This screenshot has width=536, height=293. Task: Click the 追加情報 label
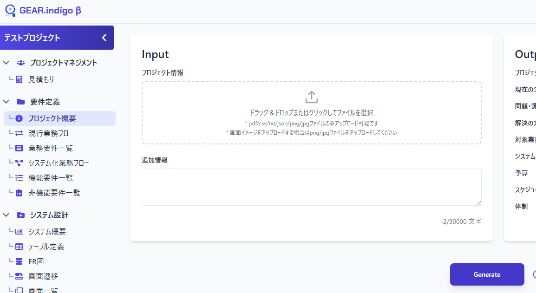pyautogui.click(x=155, y=160)
